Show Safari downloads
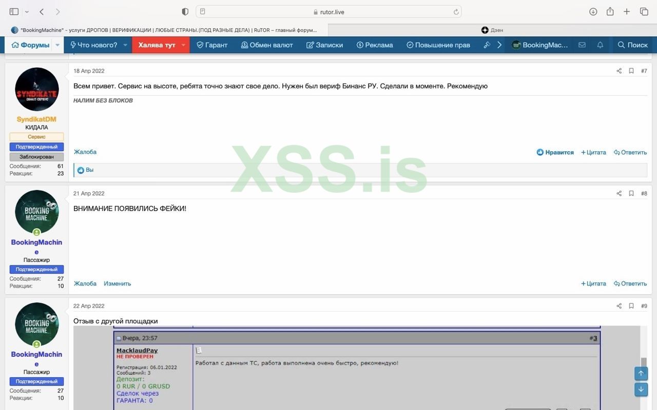The width and height of the screenshot is (657, 410). click(593, 11)
